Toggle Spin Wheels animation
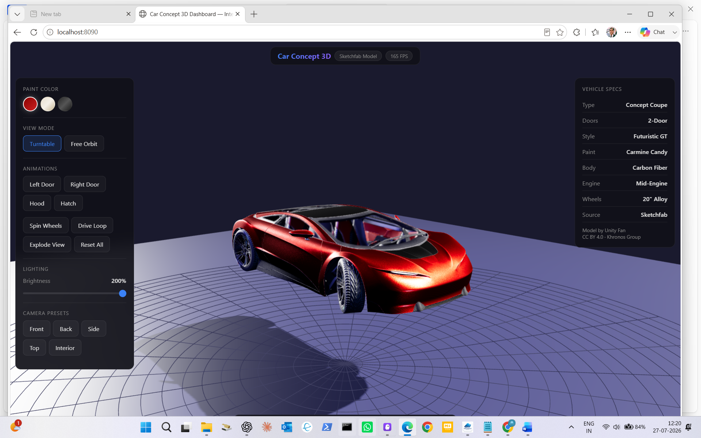 click(x=46, y=226)
